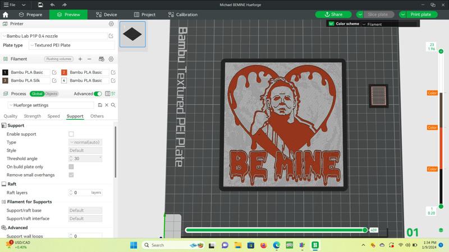Expand the Hueforge settings preset dropdown
This screenshot has height=252, width=449.
tap(51, 105)
